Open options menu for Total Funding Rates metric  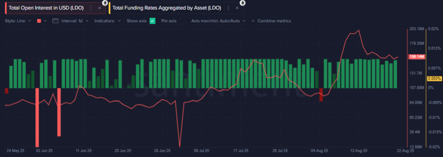click(228, 8)
